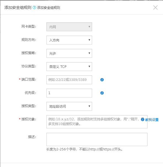Click the 规则方向 label
The width and height of the screenshot is (163, 167).
pos(29,40)
